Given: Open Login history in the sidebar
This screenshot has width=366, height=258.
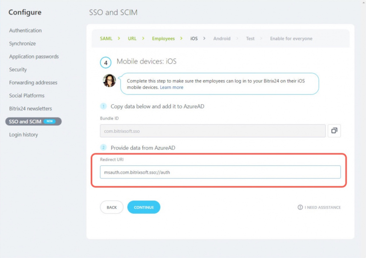Looking at the screenshot, I should 23,135.
